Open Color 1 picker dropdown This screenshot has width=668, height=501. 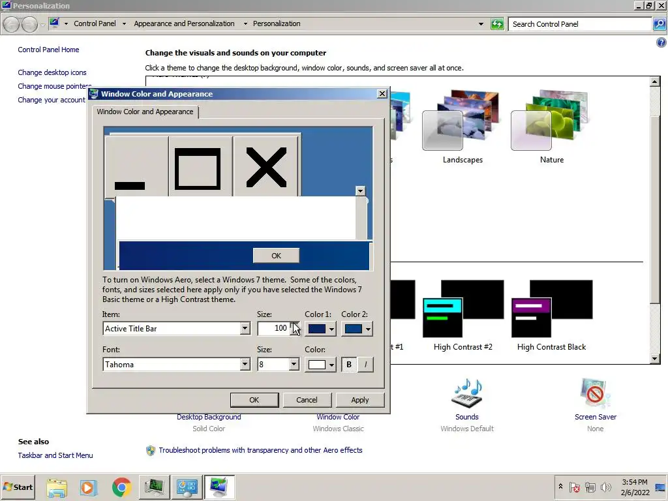pyautogui.click(x=320, y=329)
